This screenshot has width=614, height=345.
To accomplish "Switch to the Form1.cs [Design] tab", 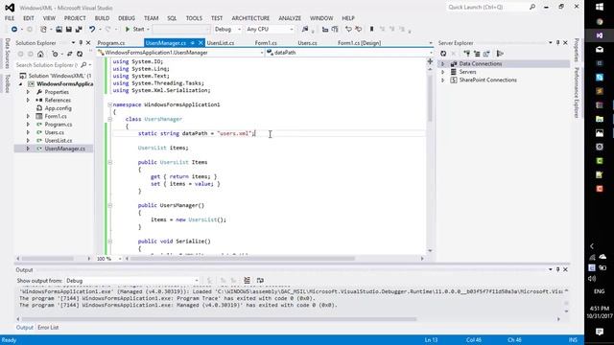I will (x=359, y=43).
